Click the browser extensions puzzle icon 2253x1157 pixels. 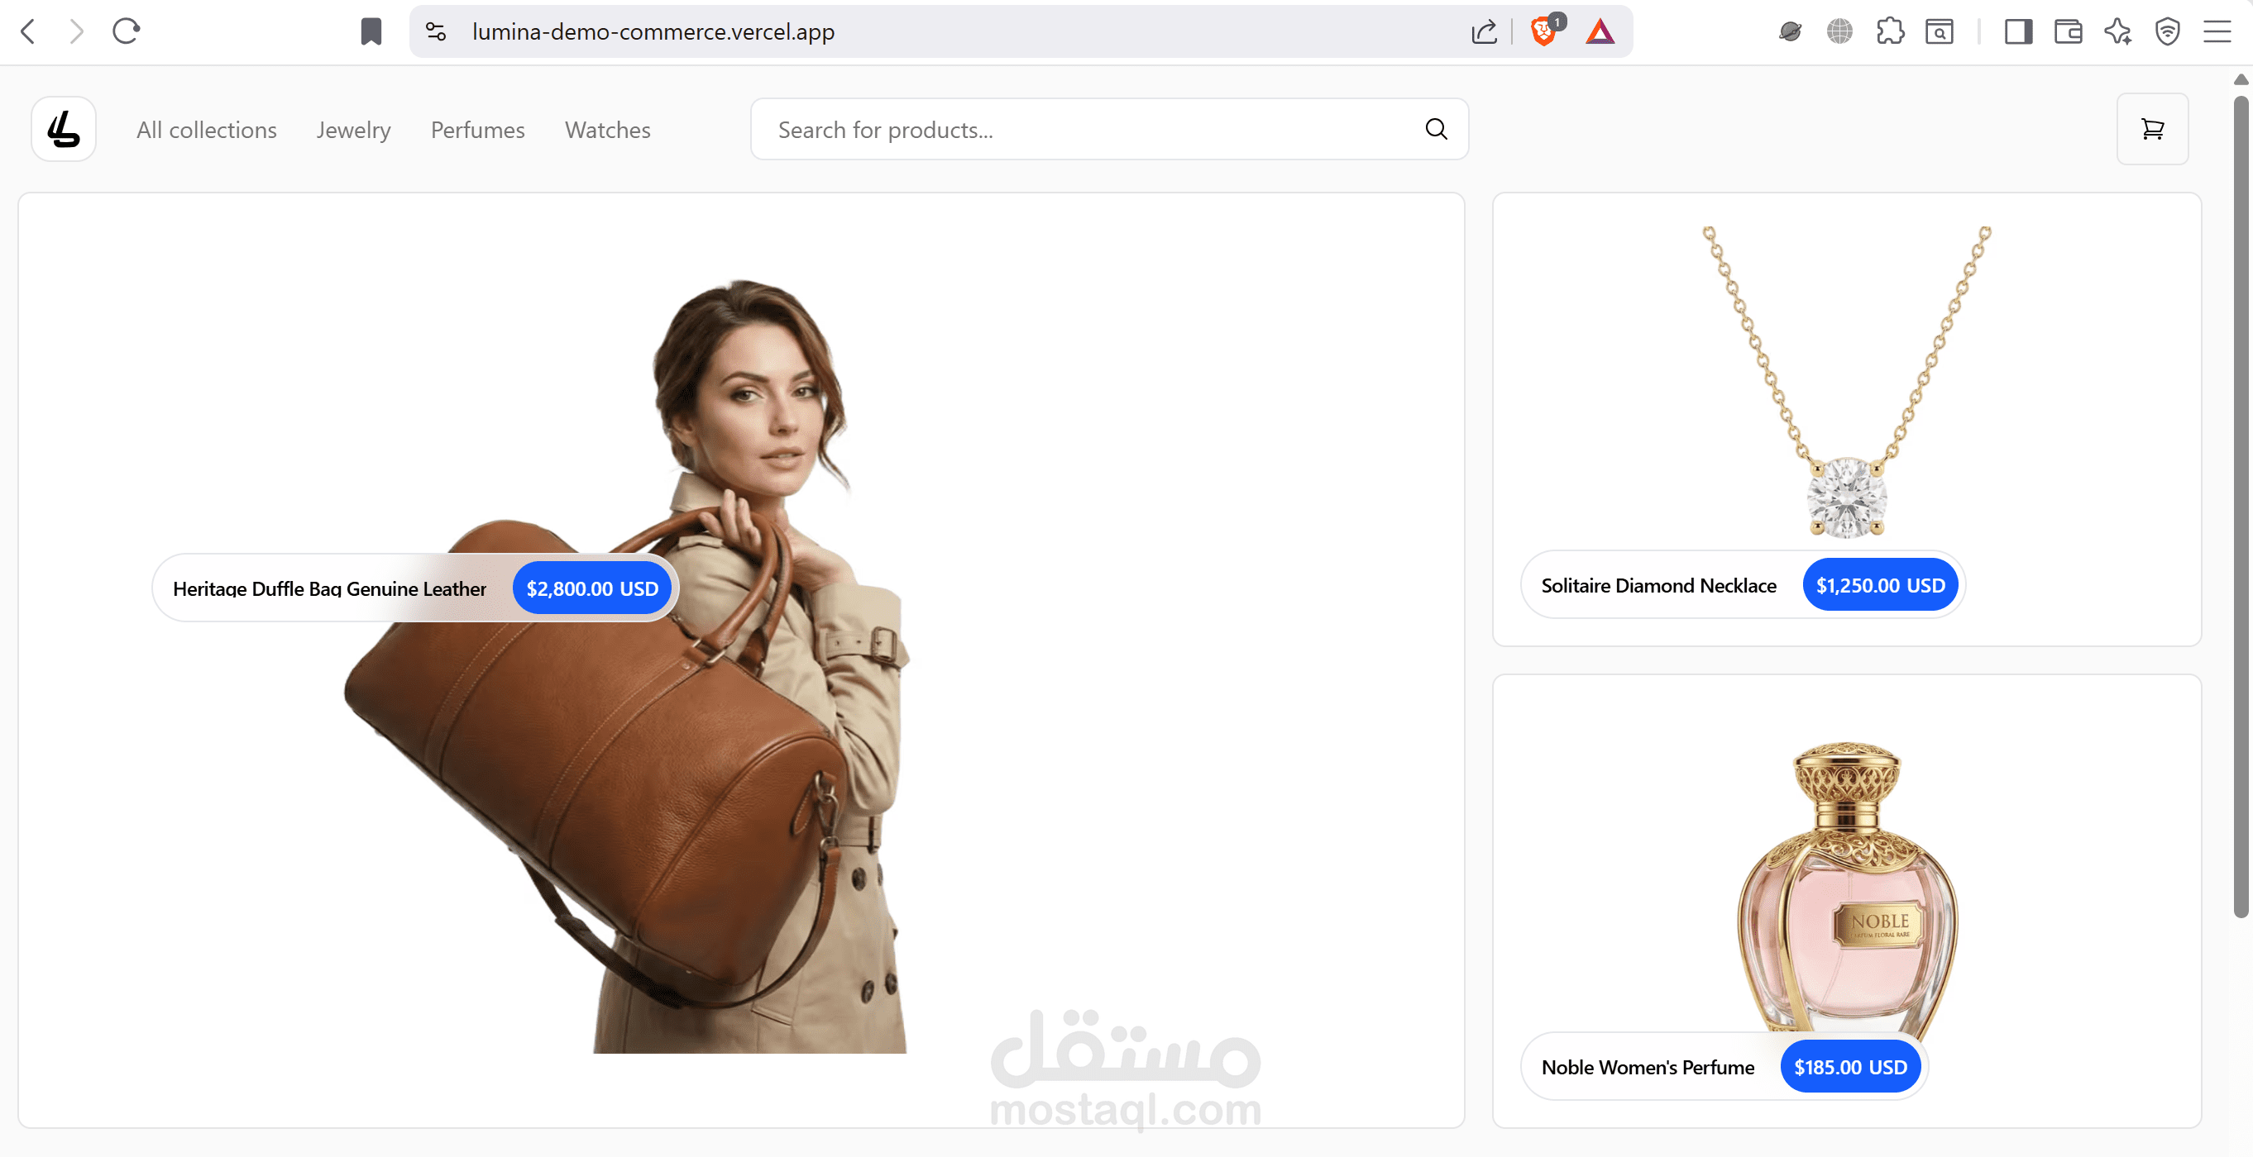(x=1891, y=31)
